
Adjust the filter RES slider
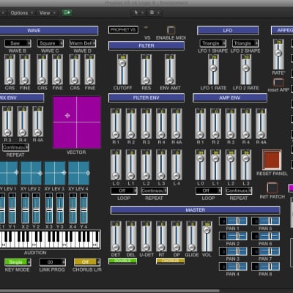coord(146,70)
